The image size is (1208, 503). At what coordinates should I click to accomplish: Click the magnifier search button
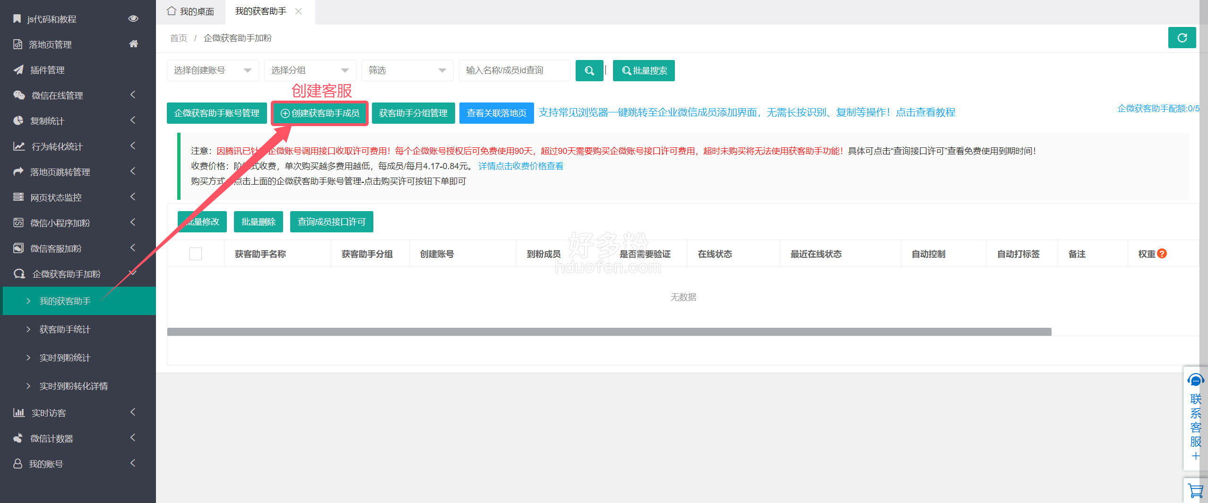[589, 70]
